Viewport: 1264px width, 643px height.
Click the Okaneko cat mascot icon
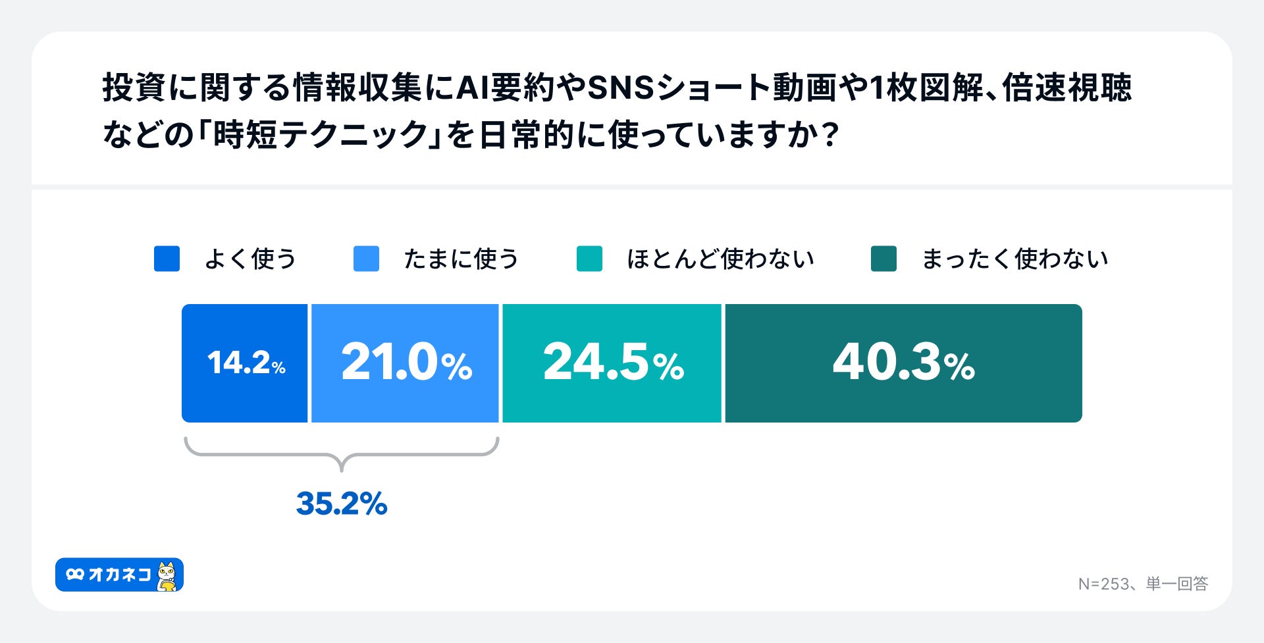(167, 576)
